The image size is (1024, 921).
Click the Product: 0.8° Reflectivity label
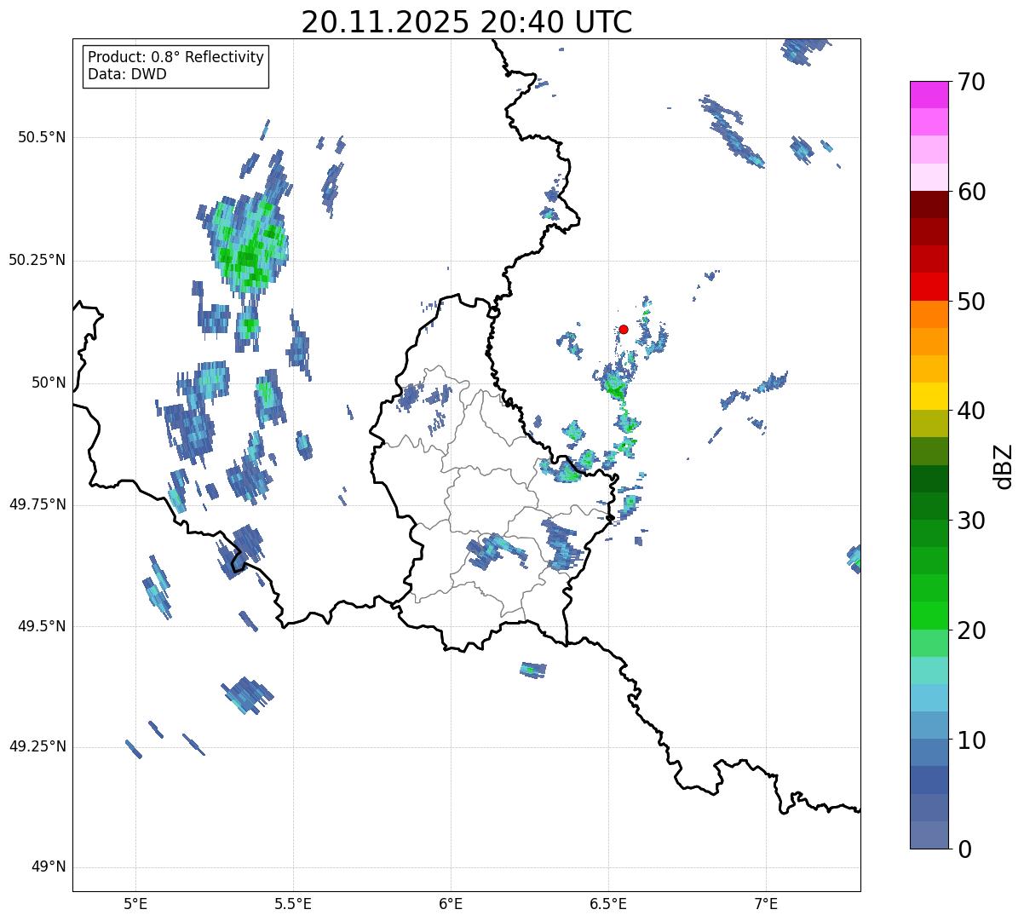[175, 57]
